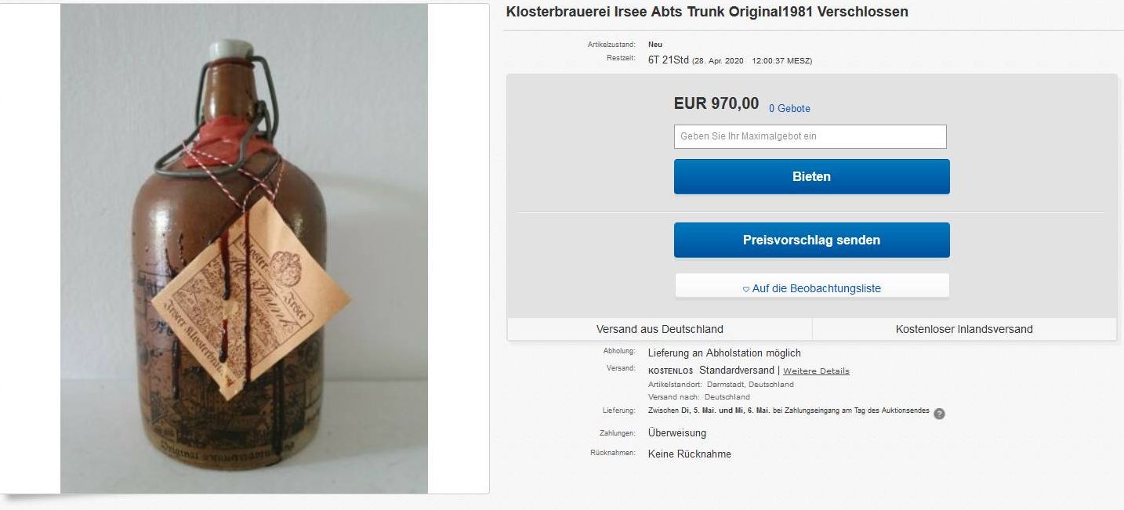Click the question mark help icon by delivery dates
Screen dimensions: 1124x510
click(939, 414)
